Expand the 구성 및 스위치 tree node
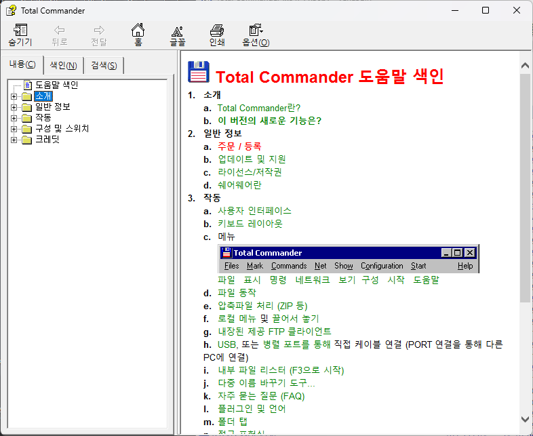The height and width of the screenshot is (436, 533). 14,129
